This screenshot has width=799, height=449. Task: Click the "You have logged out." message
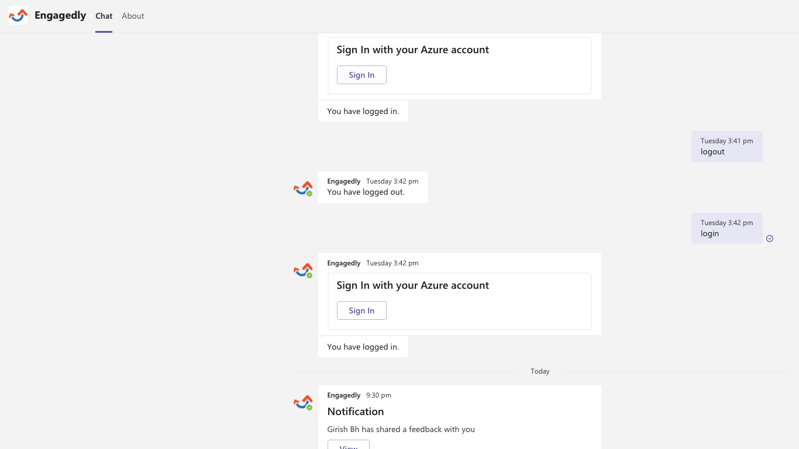pos(366,192)
